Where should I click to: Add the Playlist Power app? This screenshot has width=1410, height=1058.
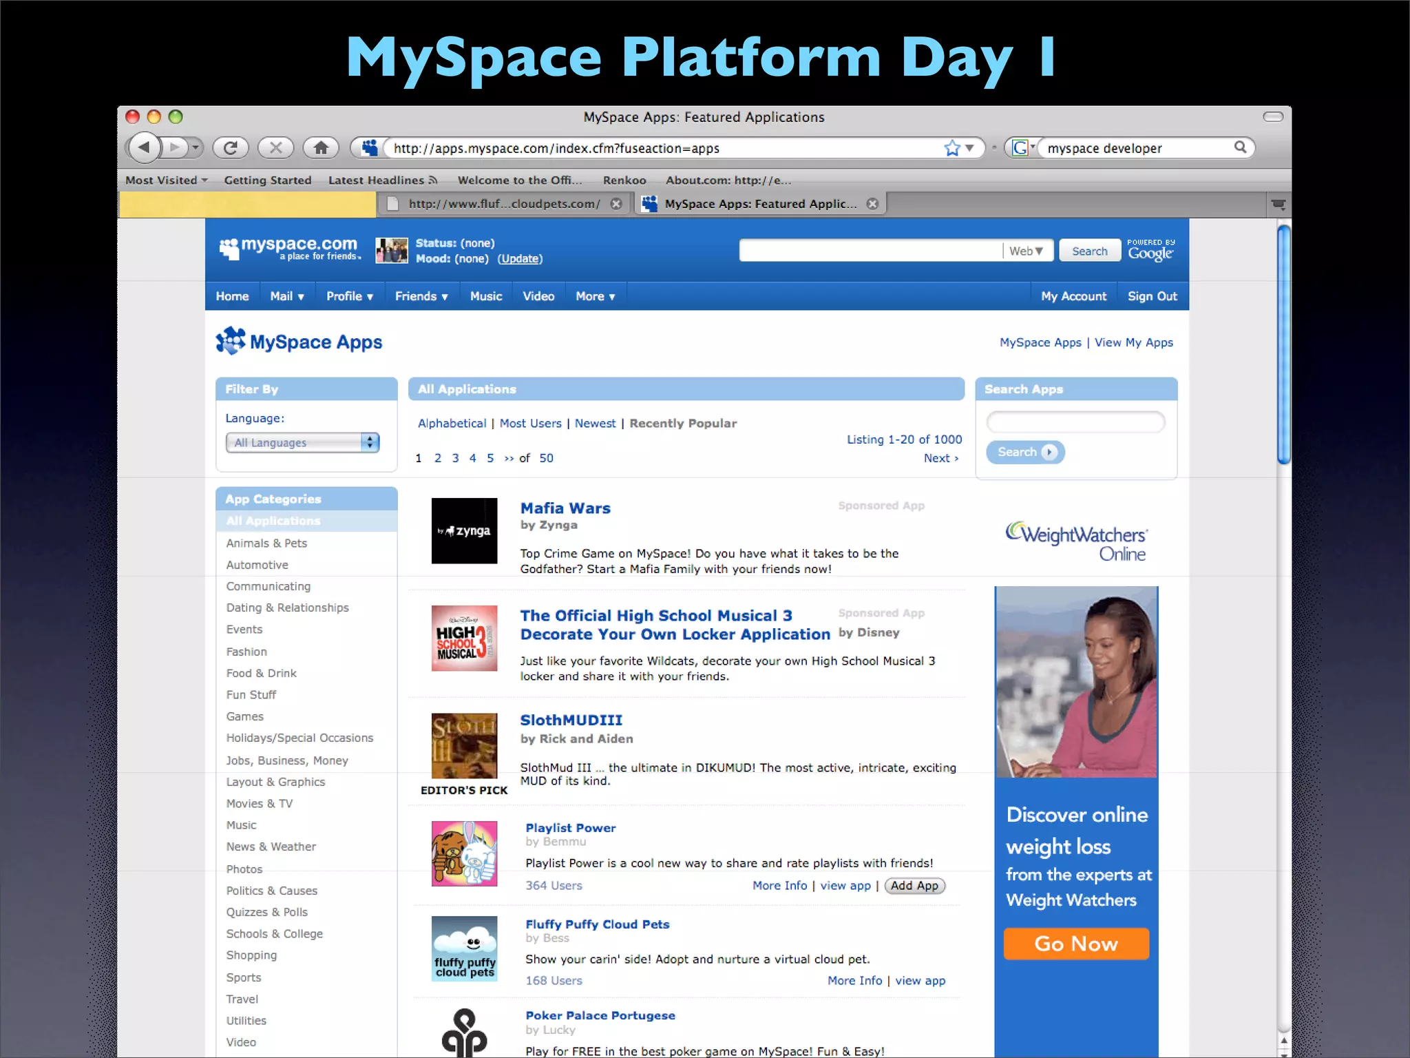coord(914,886)
